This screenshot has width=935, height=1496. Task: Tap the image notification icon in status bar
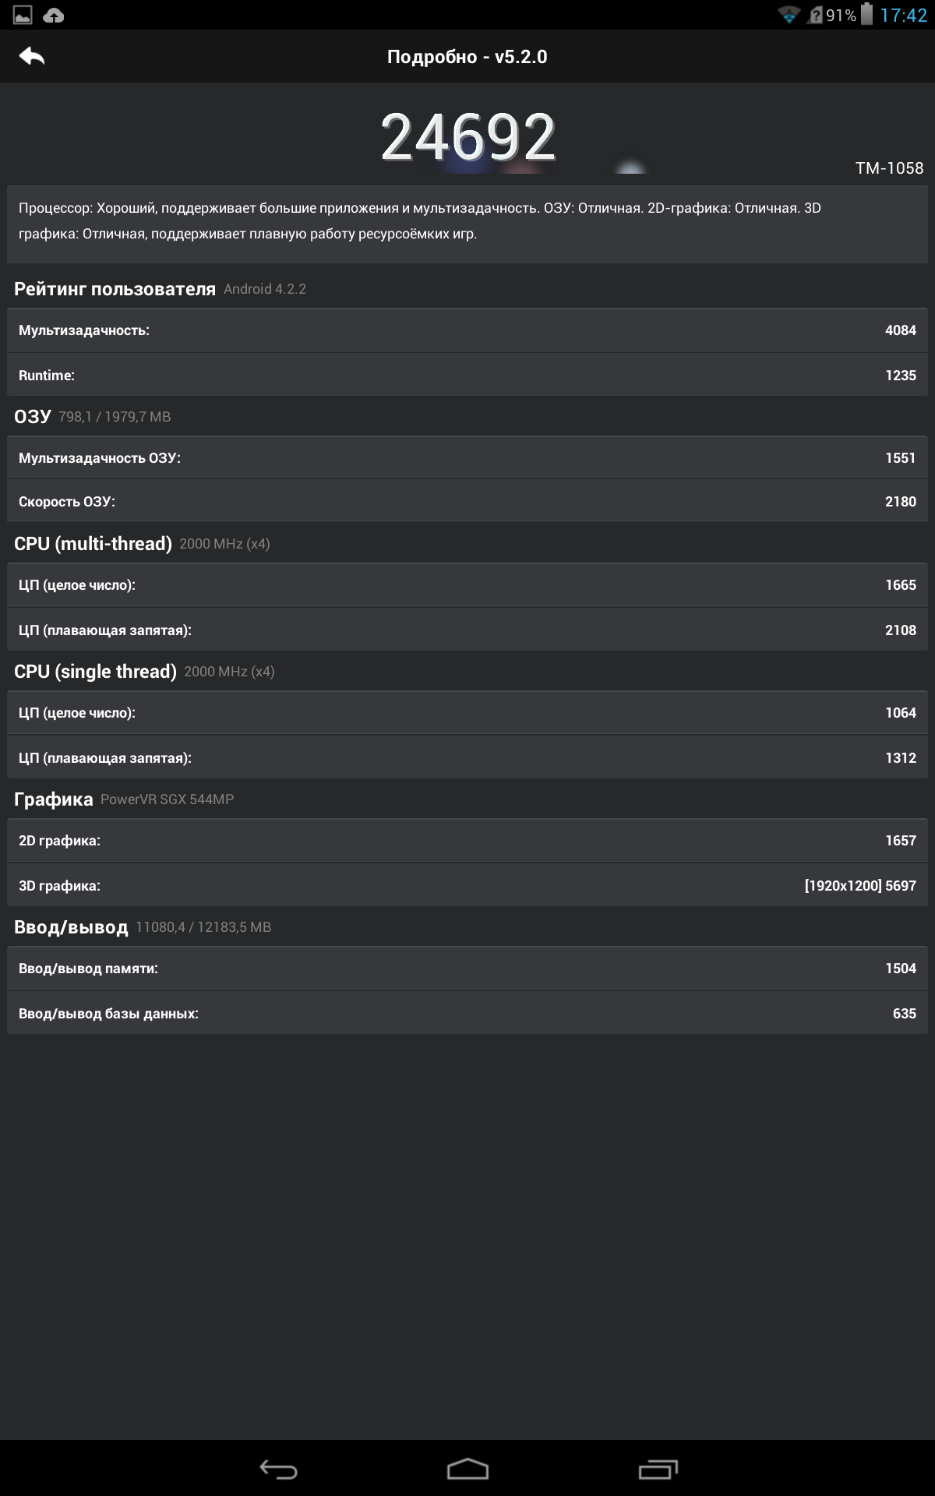click(23, 15)
